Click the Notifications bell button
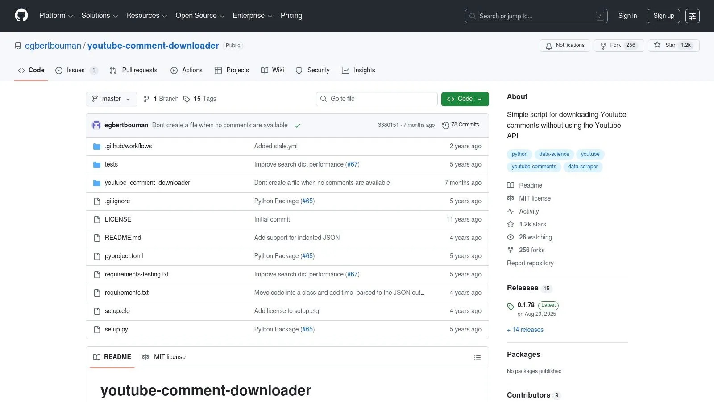The image size is (714, 402). click(x=565, y=46)
